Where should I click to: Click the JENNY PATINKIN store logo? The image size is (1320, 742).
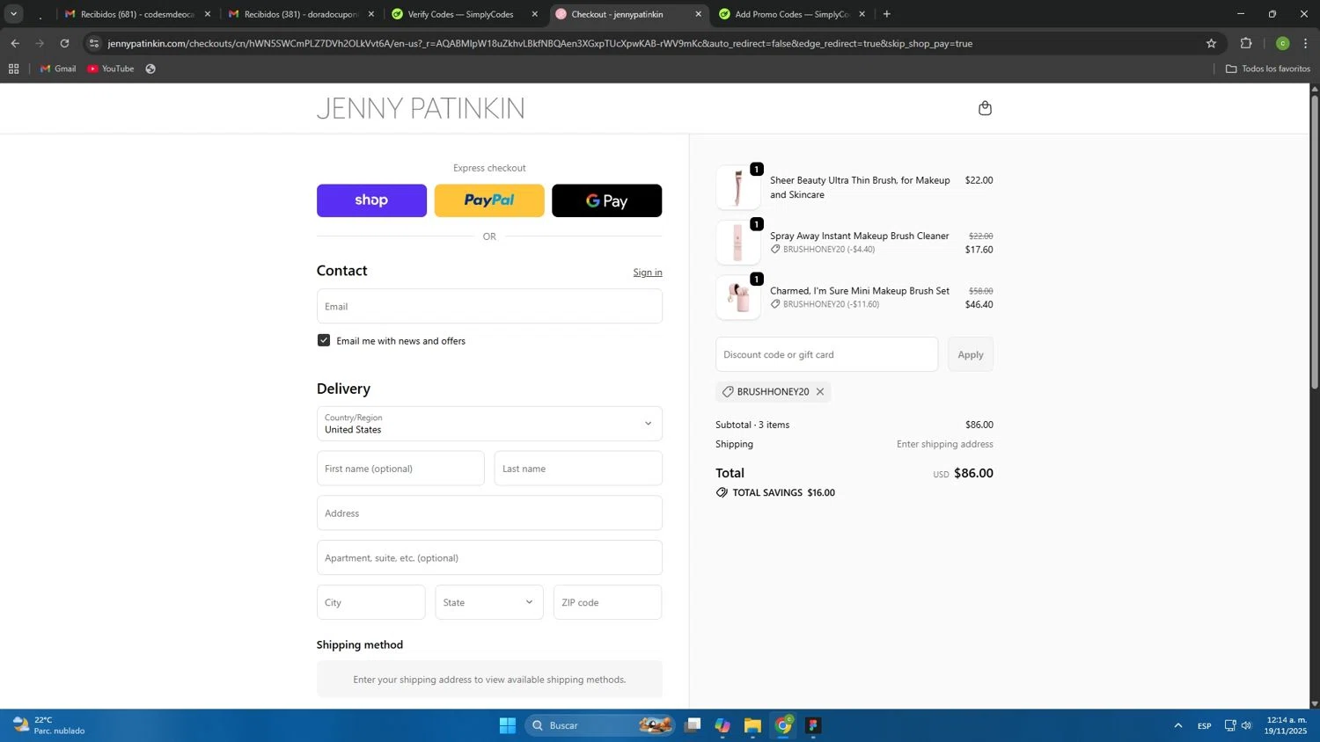421,108
